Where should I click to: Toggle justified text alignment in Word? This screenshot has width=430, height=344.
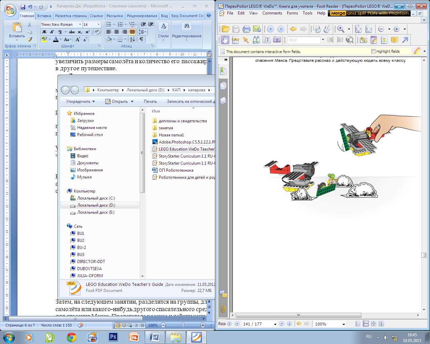click(132, 32)
